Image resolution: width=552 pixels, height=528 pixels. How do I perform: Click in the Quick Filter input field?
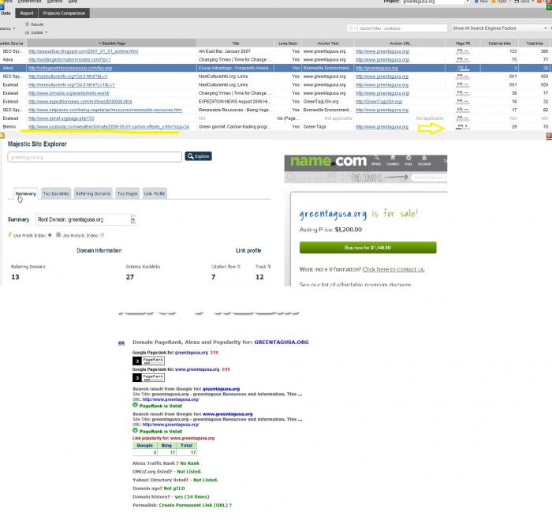pos(401,28)
